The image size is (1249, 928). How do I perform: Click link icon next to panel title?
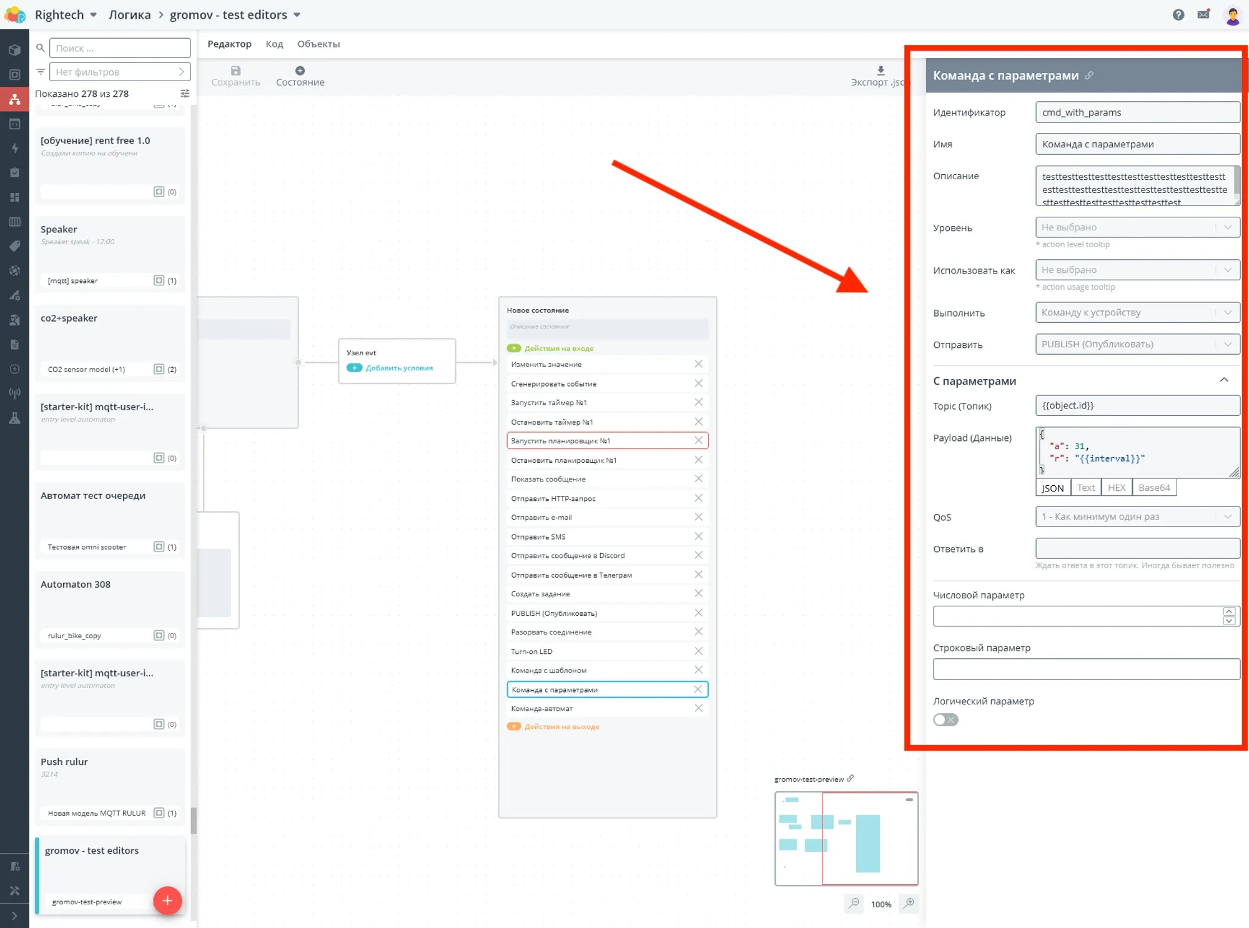1089,76
